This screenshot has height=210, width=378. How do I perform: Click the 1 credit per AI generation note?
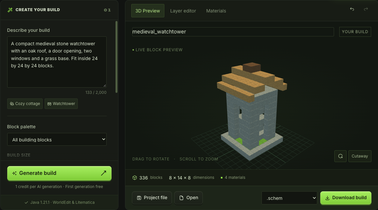[x=59, y=187]
